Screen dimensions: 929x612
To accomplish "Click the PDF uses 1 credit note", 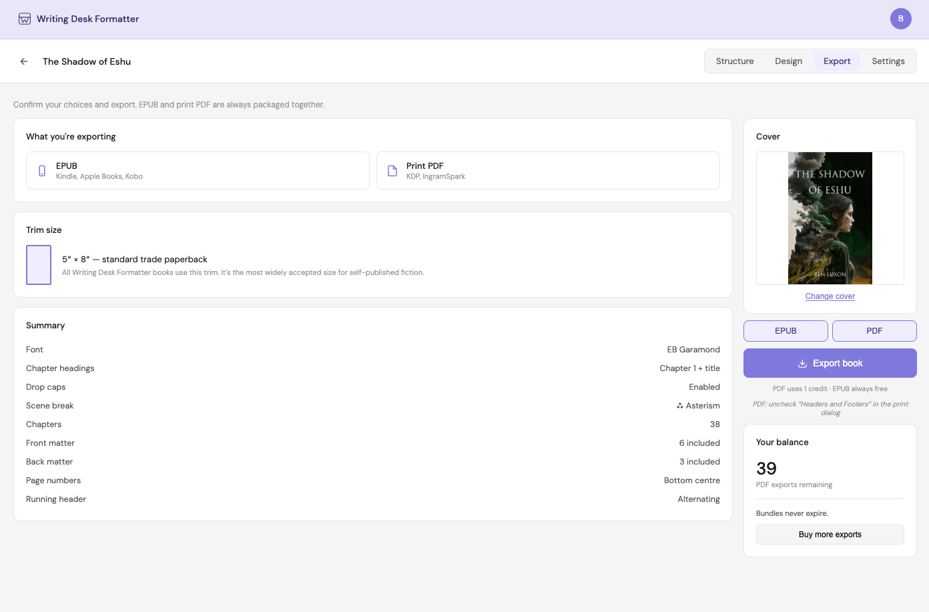I will pos(830,389).
